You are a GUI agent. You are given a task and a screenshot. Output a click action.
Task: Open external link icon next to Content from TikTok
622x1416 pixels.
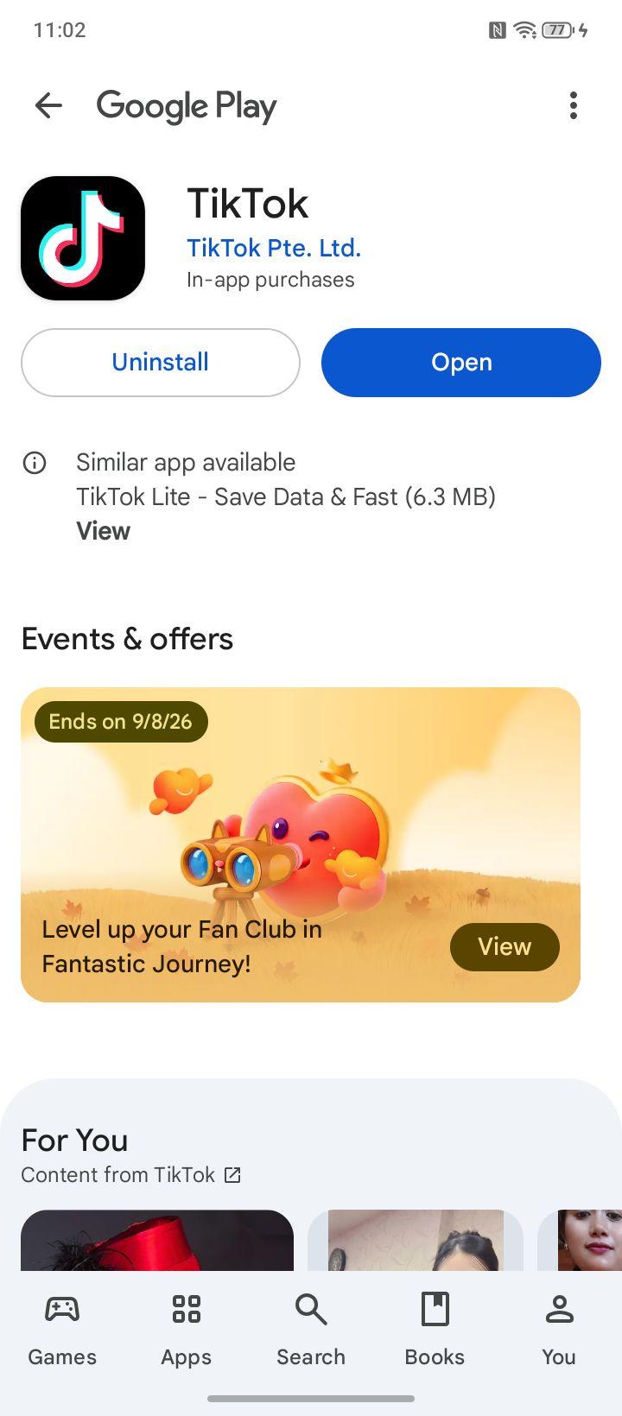click(x=232, y=1175)
